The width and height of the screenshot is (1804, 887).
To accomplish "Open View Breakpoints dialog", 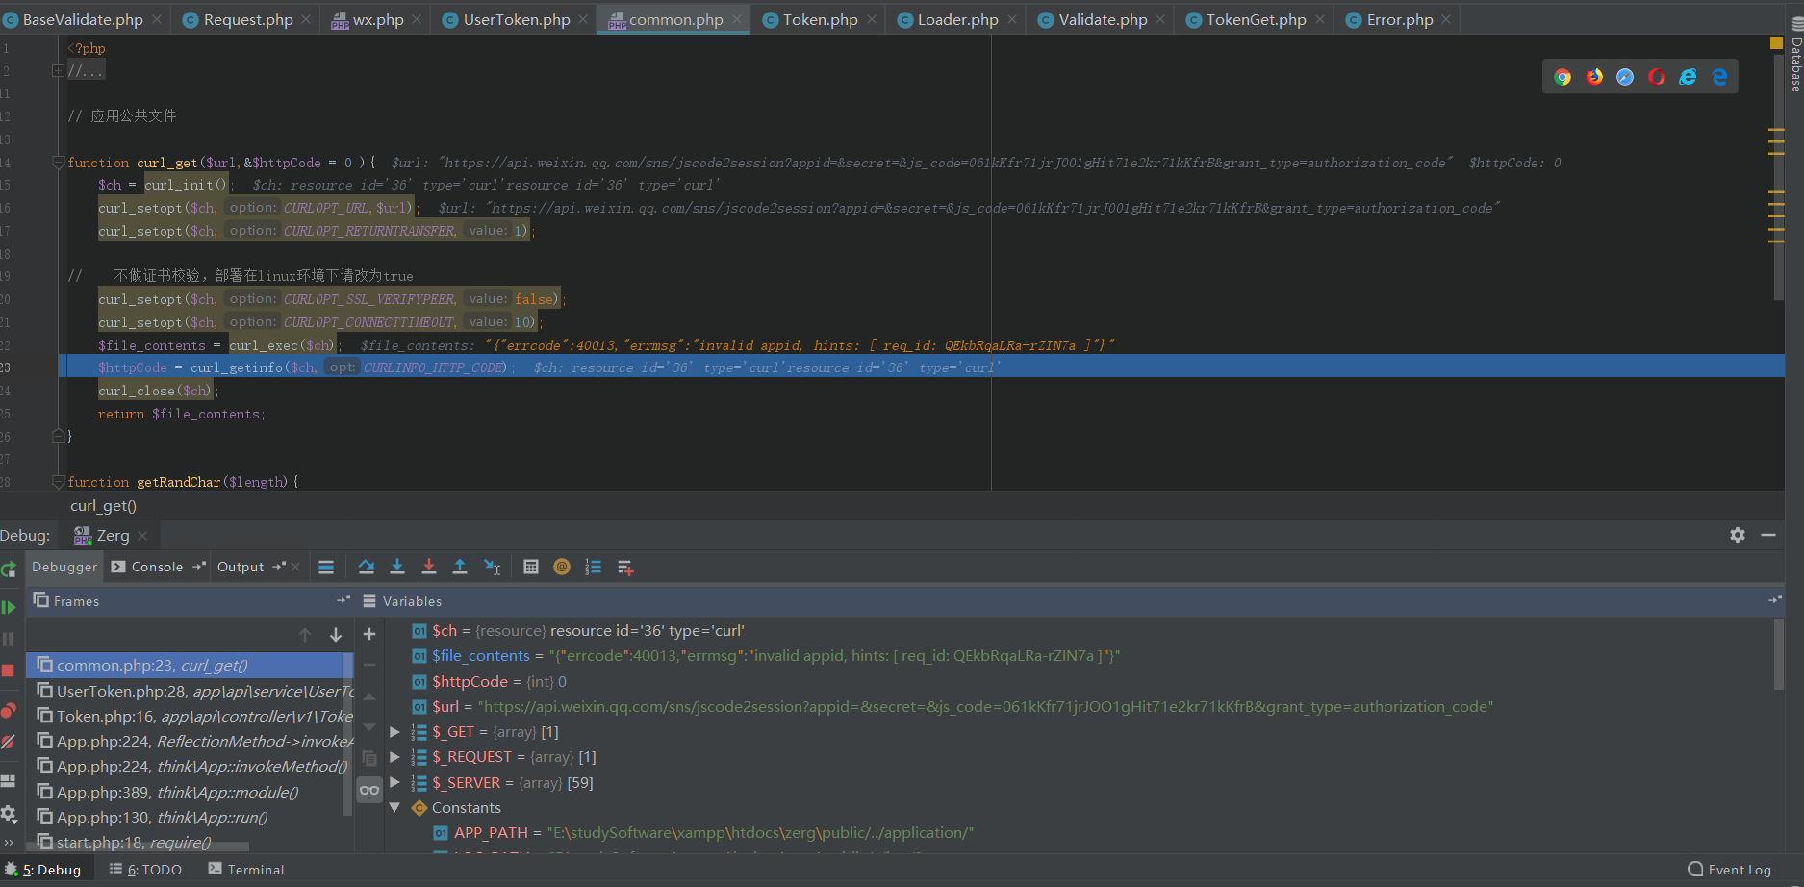I will (x=8, y=711).
